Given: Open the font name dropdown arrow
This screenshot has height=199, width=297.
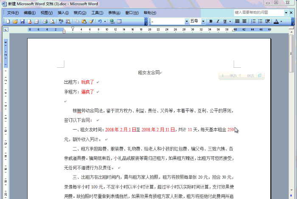Looking at the screenshot, I should (x=187, y=21).
